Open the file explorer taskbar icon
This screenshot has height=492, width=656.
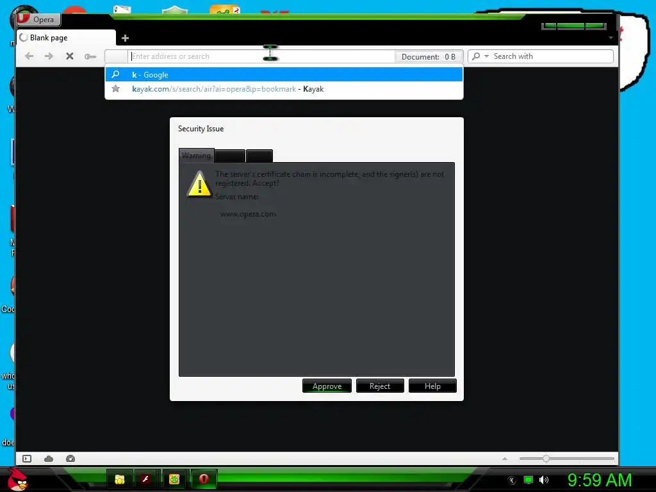120,479
